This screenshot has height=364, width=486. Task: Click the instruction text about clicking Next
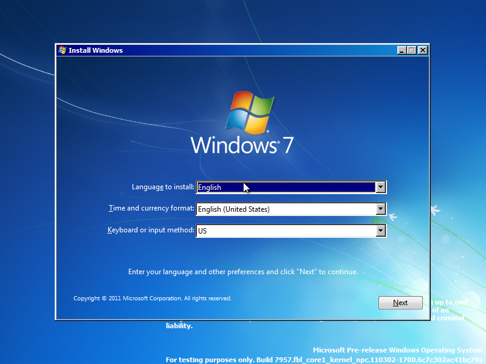coord(243,271)
